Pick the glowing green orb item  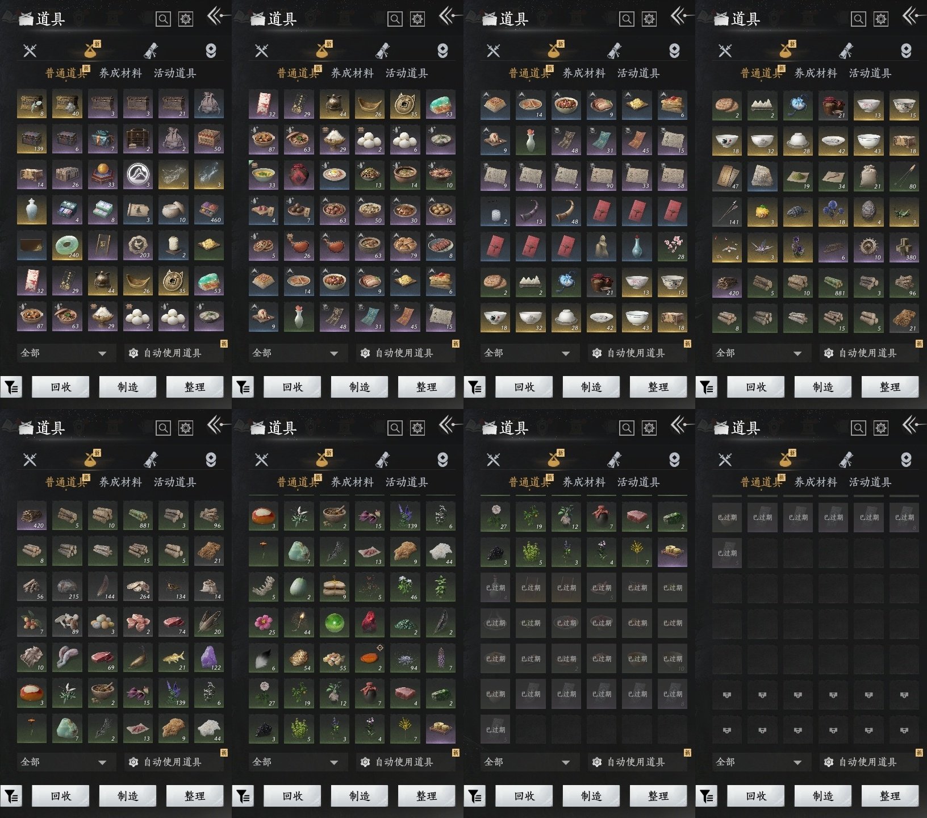[x=335, y=622]
